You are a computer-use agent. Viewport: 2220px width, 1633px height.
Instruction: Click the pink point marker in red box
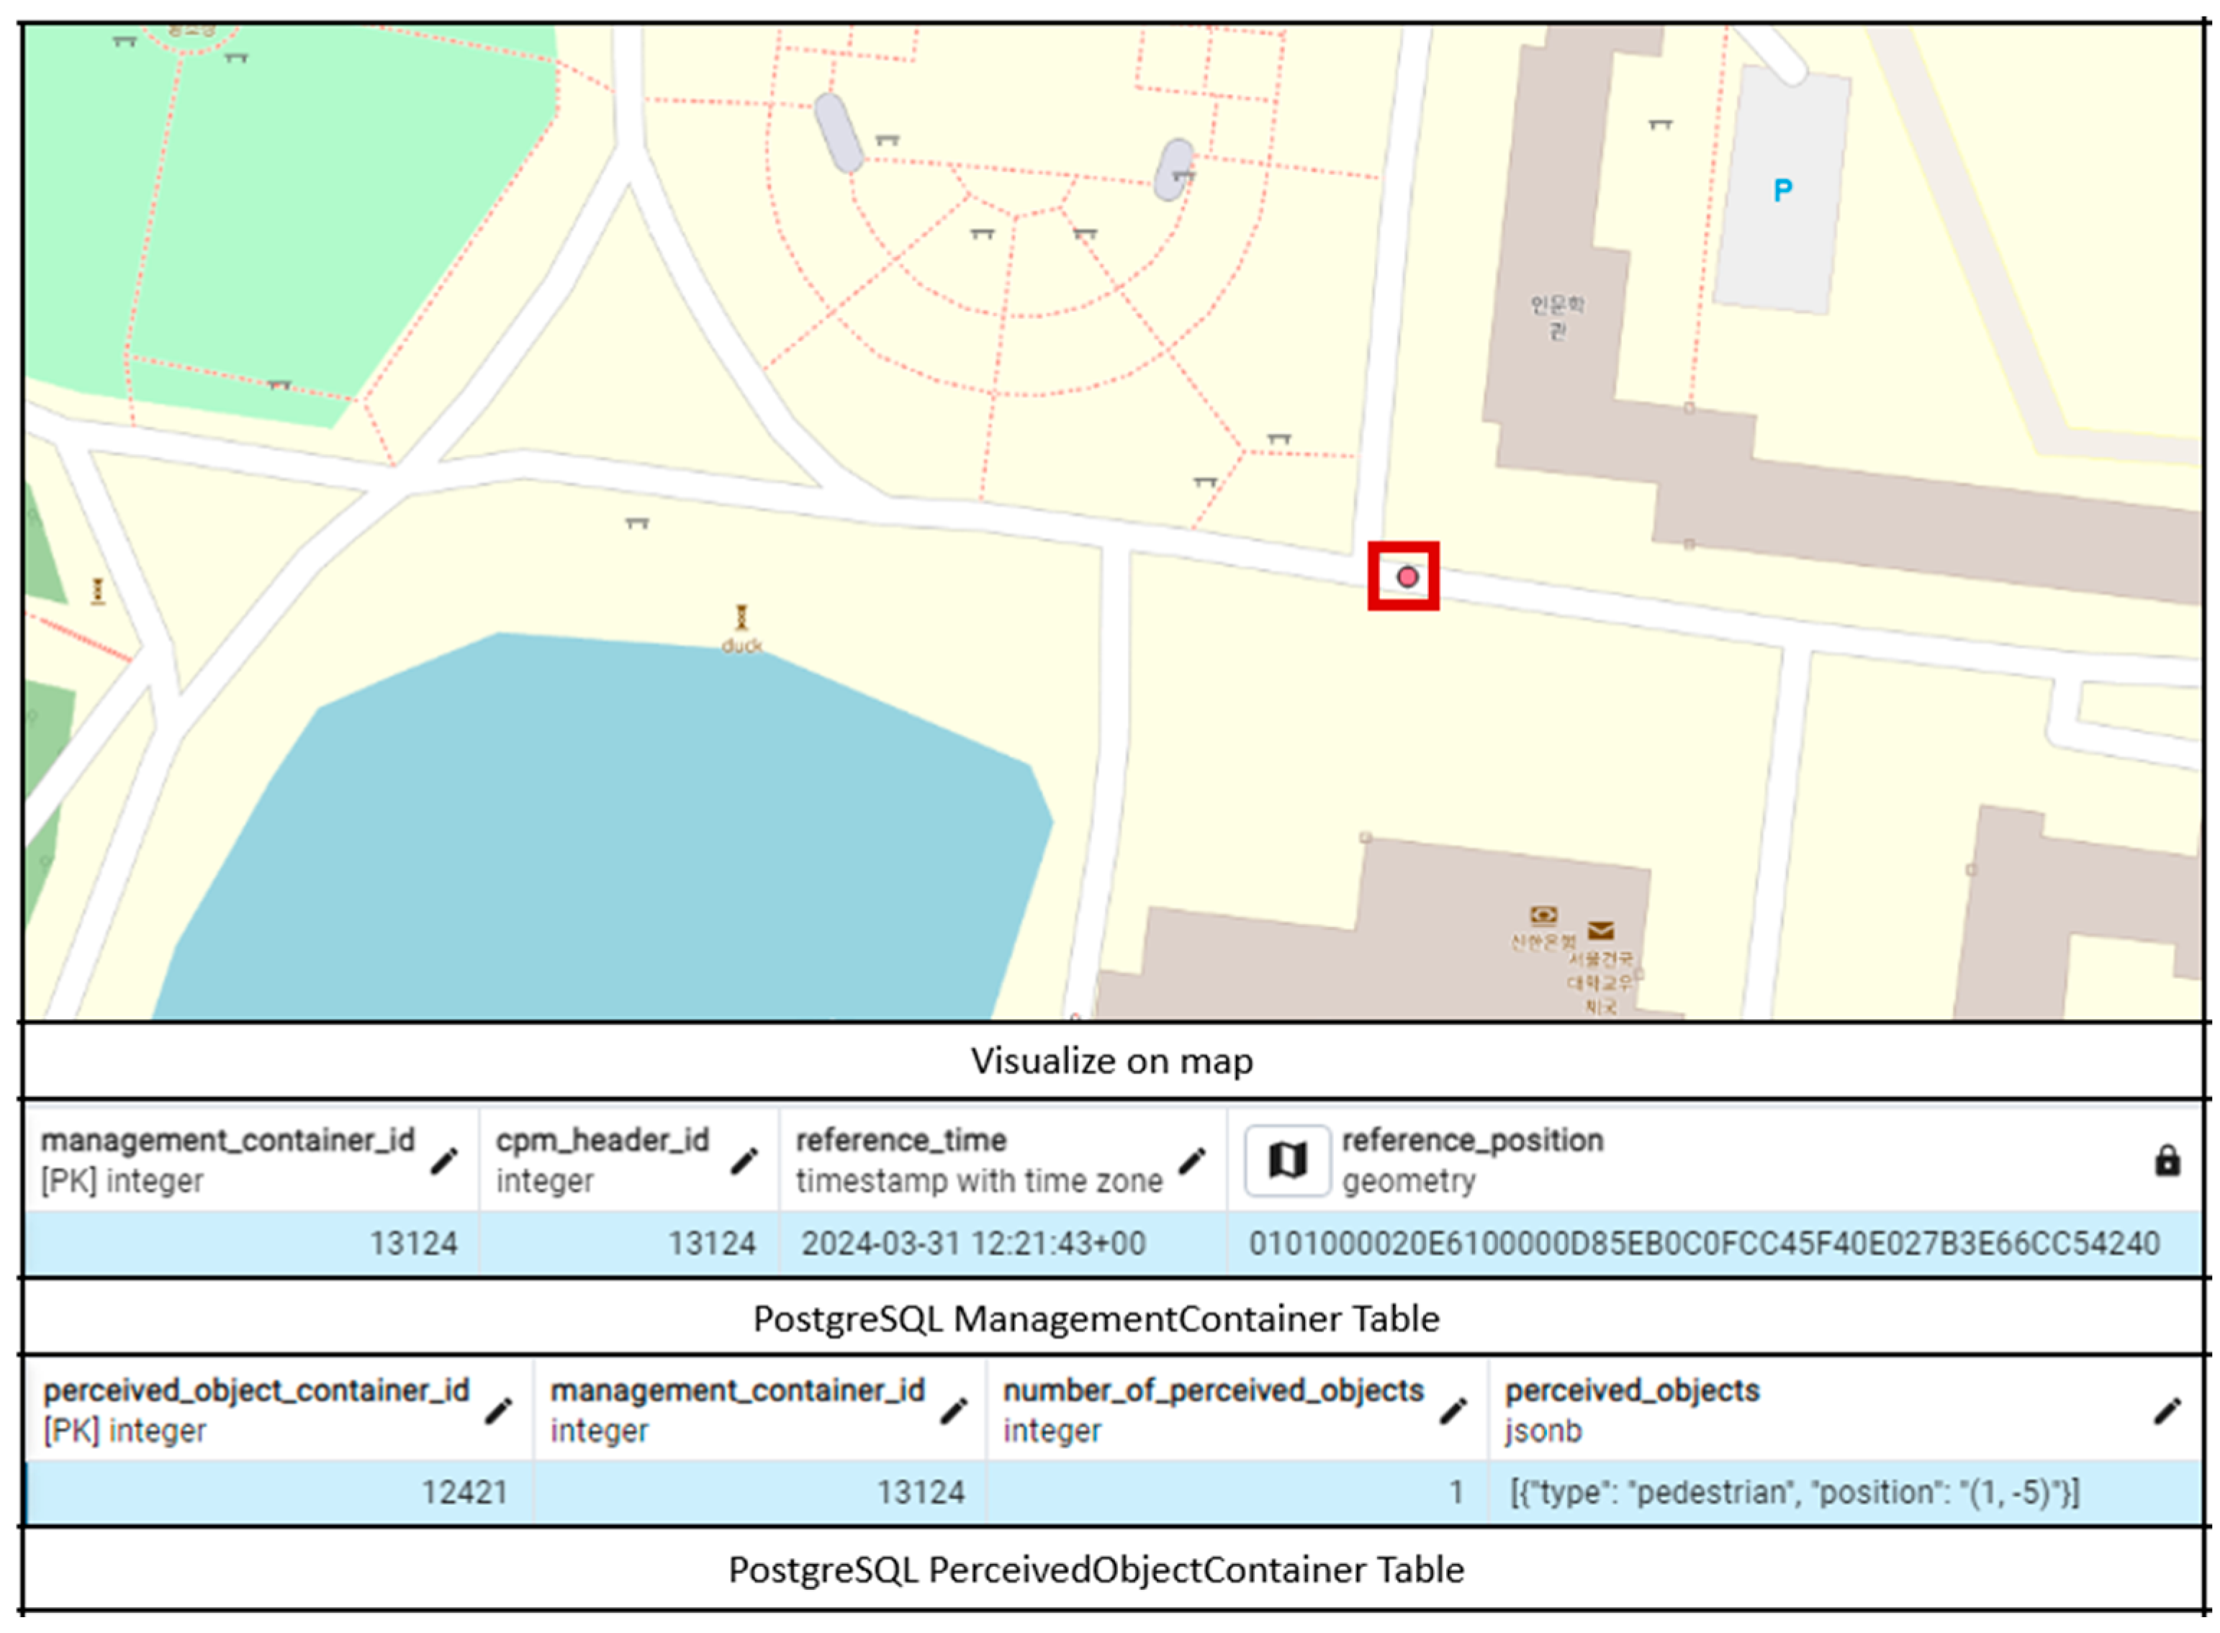coord(1407,576)
